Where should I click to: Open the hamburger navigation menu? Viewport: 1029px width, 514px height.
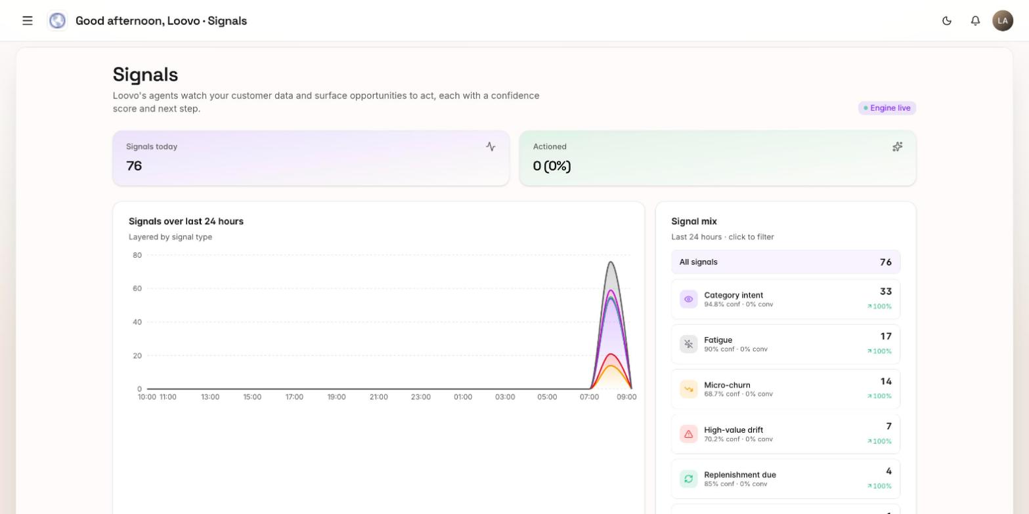[x=28, y=20]
